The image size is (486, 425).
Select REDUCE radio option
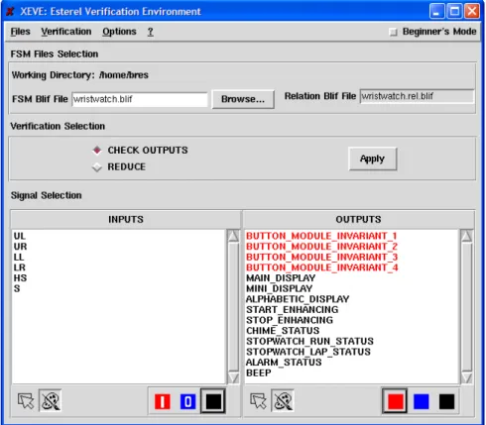[97, 167]
